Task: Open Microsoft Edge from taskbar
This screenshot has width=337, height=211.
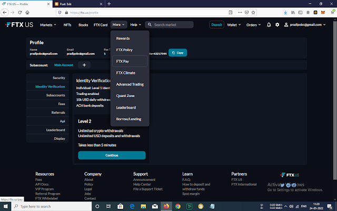Action: coord(132,206)
